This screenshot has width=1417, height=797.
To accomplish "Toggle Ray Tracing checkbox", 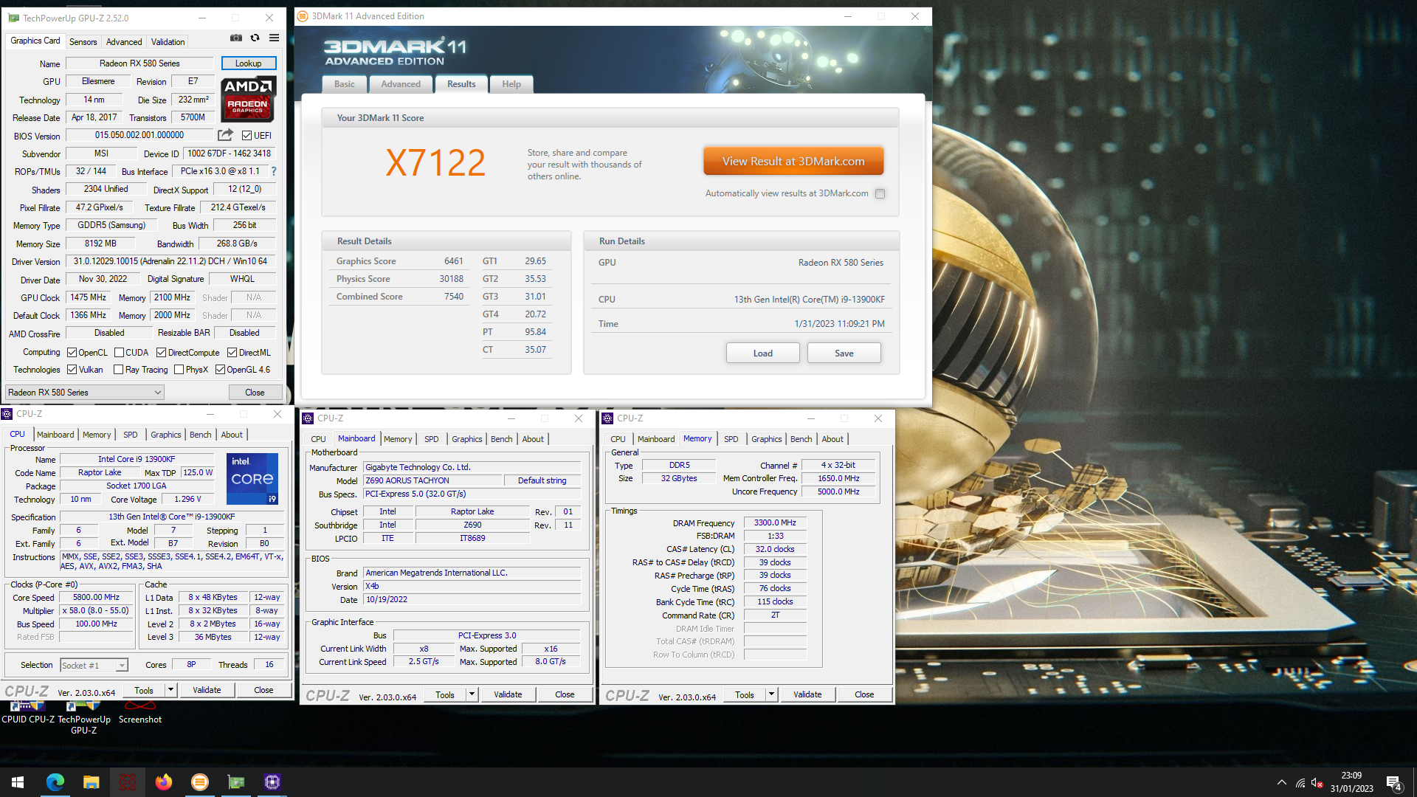I will tap(118, 370).
